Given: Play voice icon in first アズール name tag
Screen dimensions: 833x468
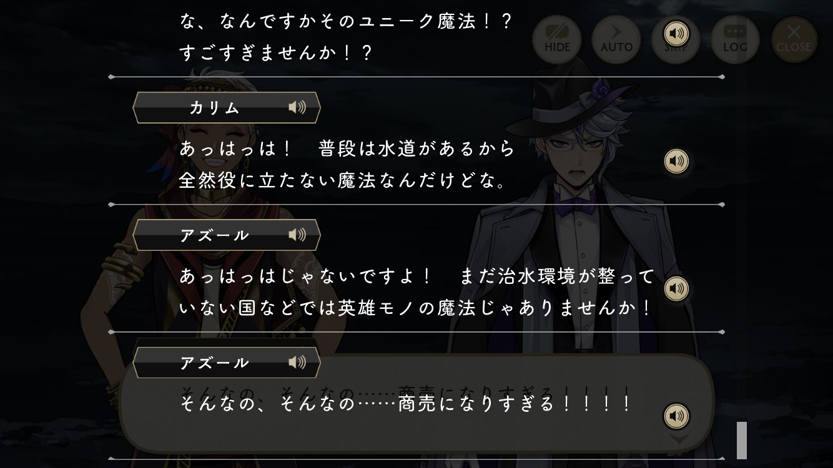Looking at the screenshot, I should tap(297, 235).
